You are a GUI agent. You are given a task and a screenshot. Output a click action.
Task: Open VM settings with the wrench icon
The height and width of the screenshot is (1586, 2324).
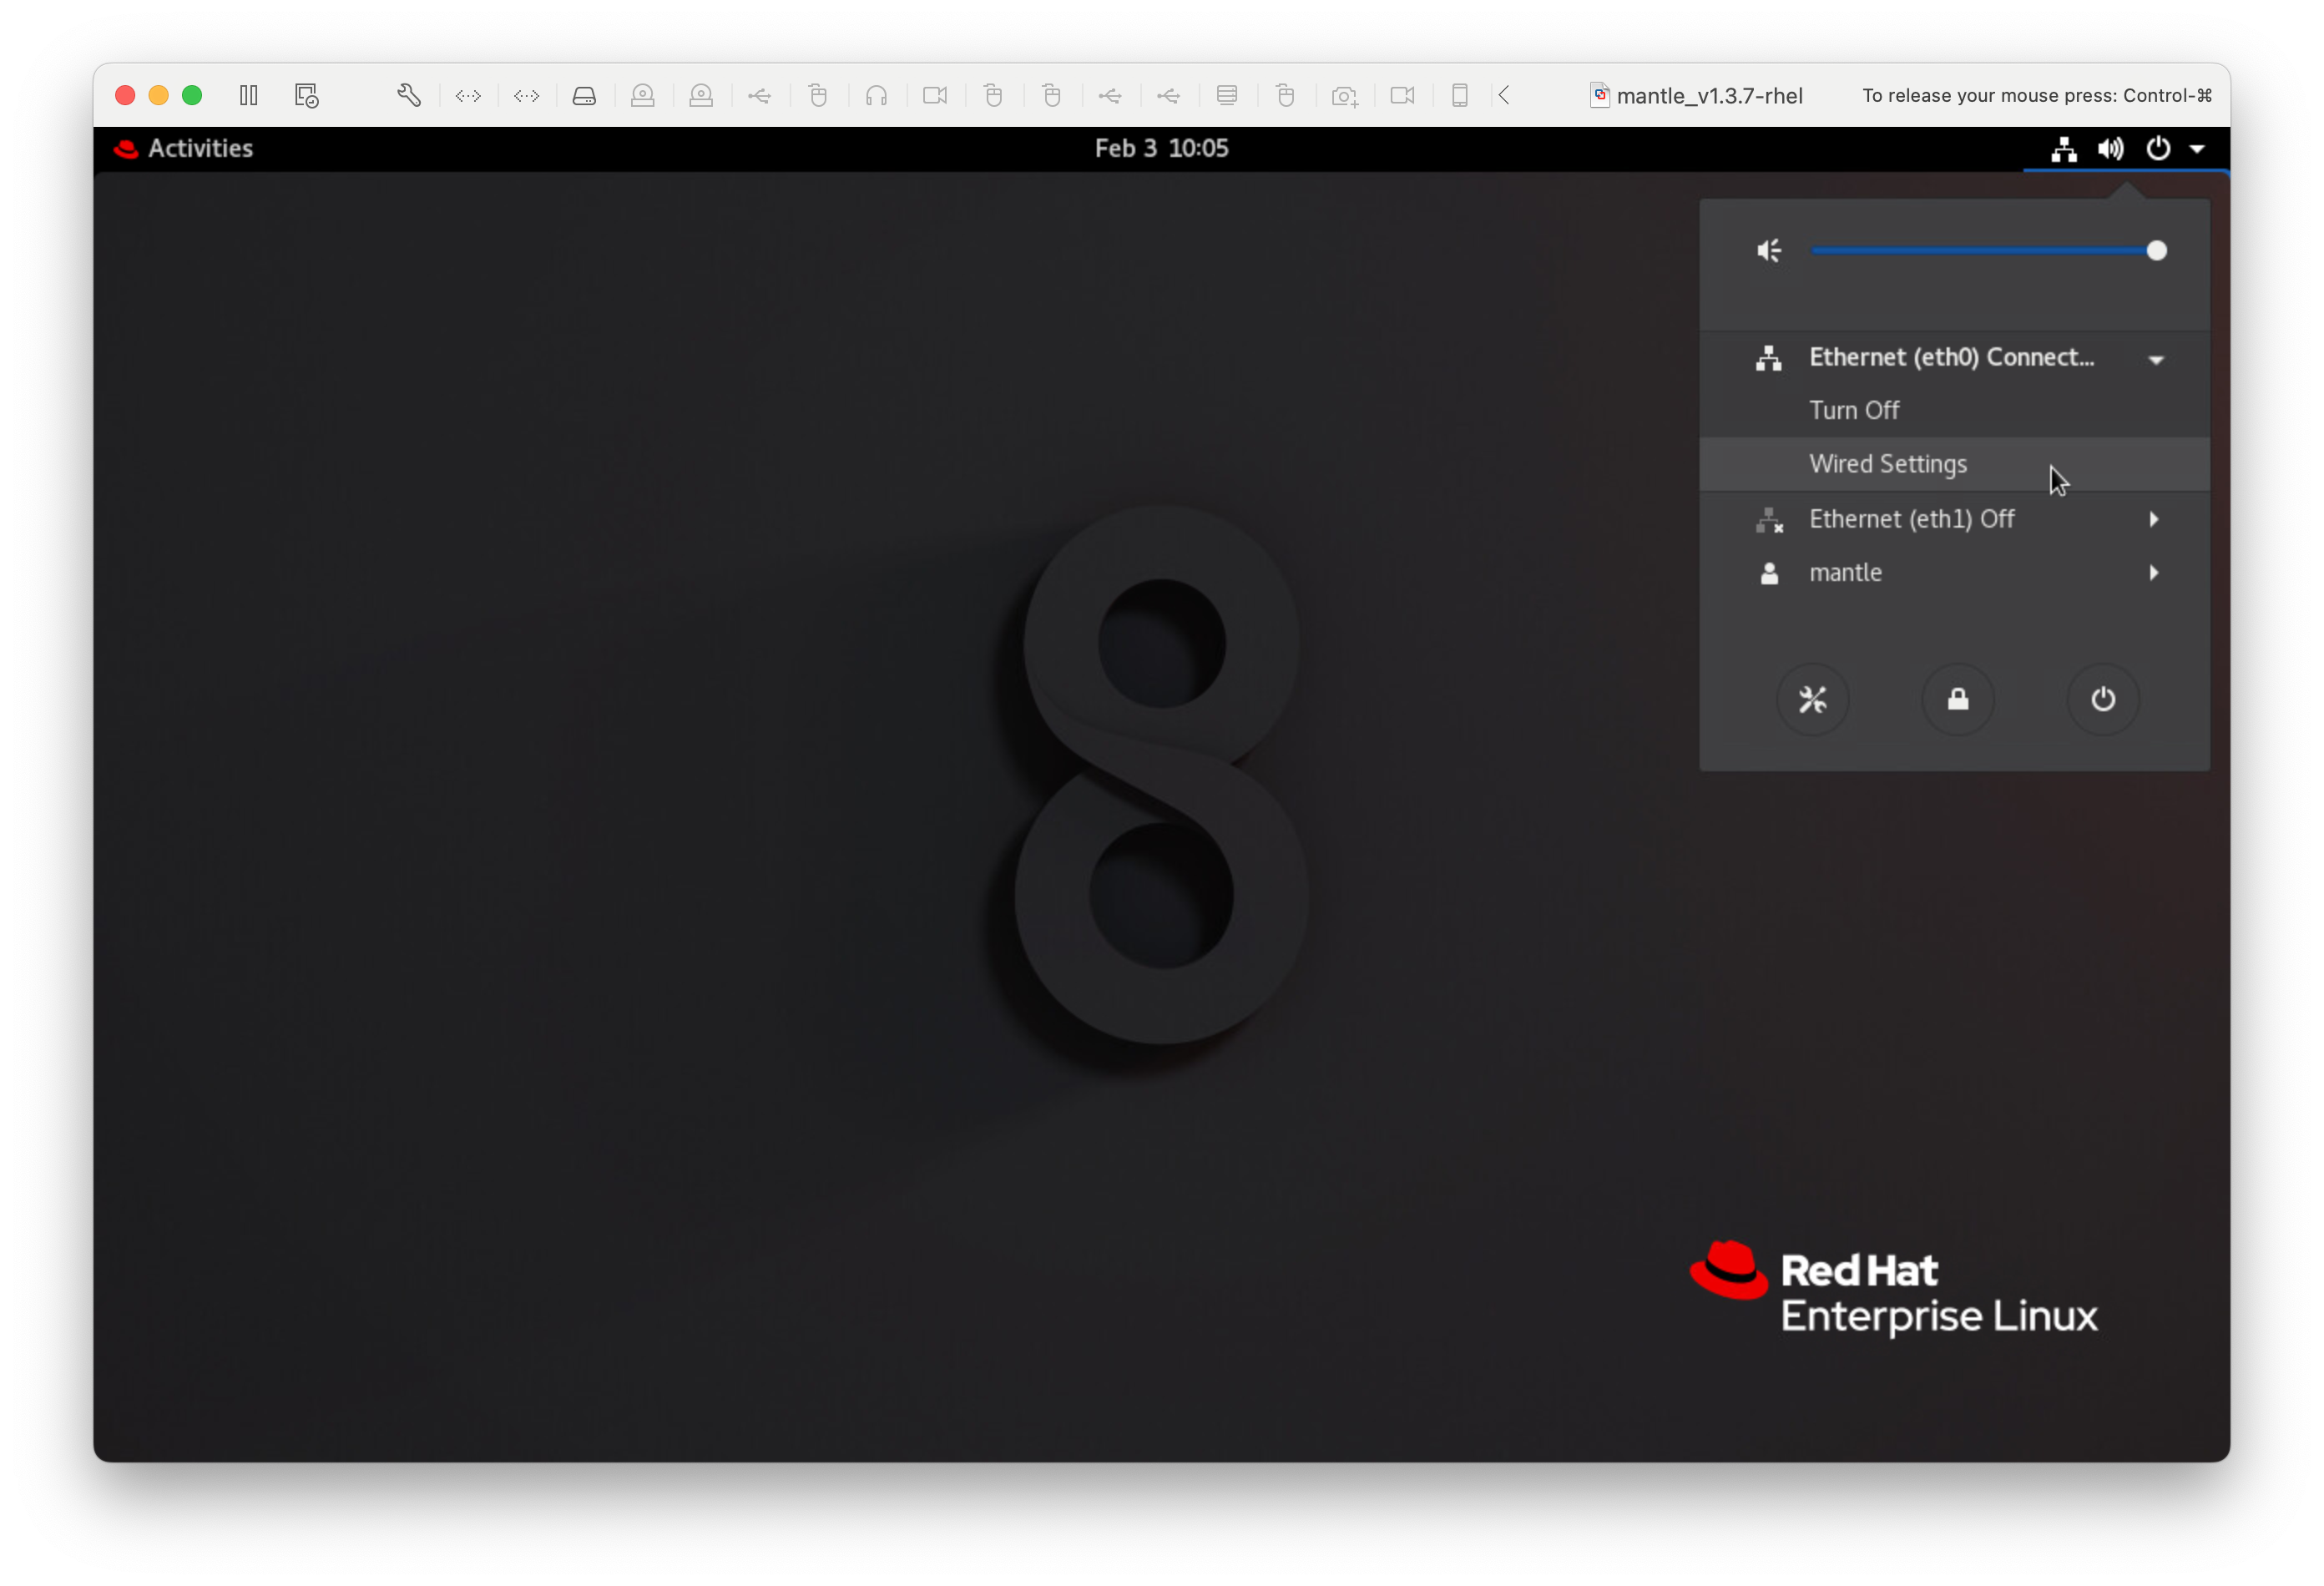[410, 95]
